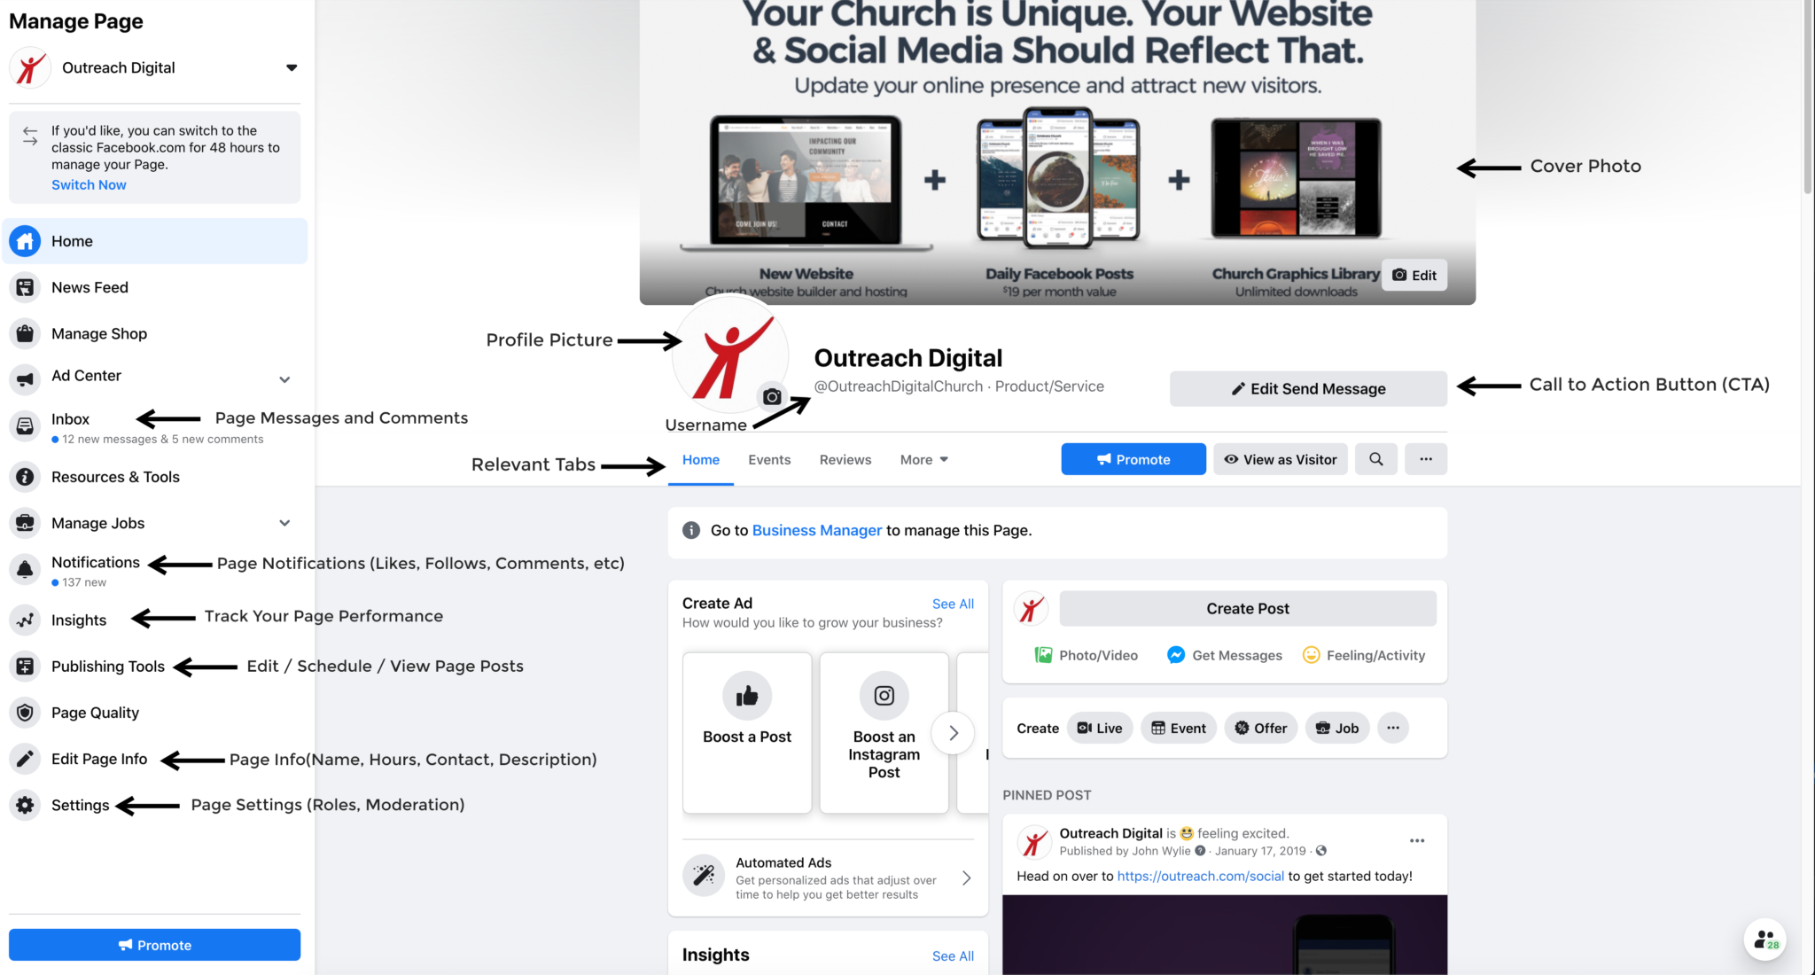Click the Automated Ads wand icon

pos(704,876)
